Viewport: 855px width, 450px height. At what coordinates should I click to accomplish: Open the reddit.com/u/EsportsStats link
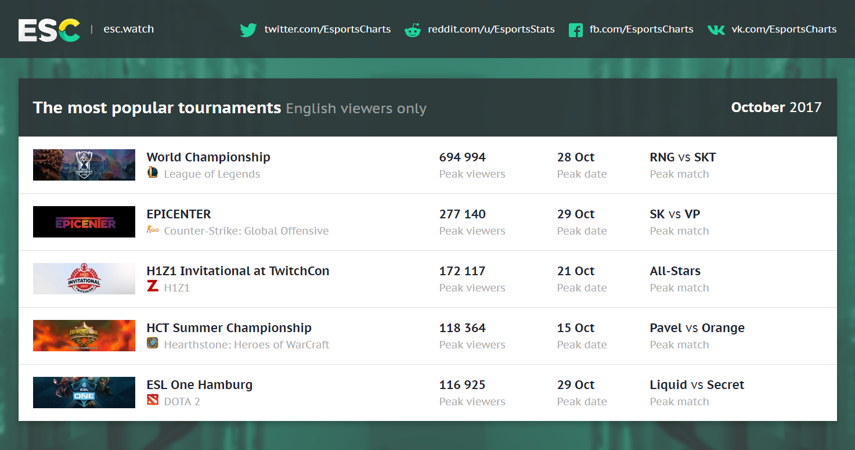tap(491, 29)
